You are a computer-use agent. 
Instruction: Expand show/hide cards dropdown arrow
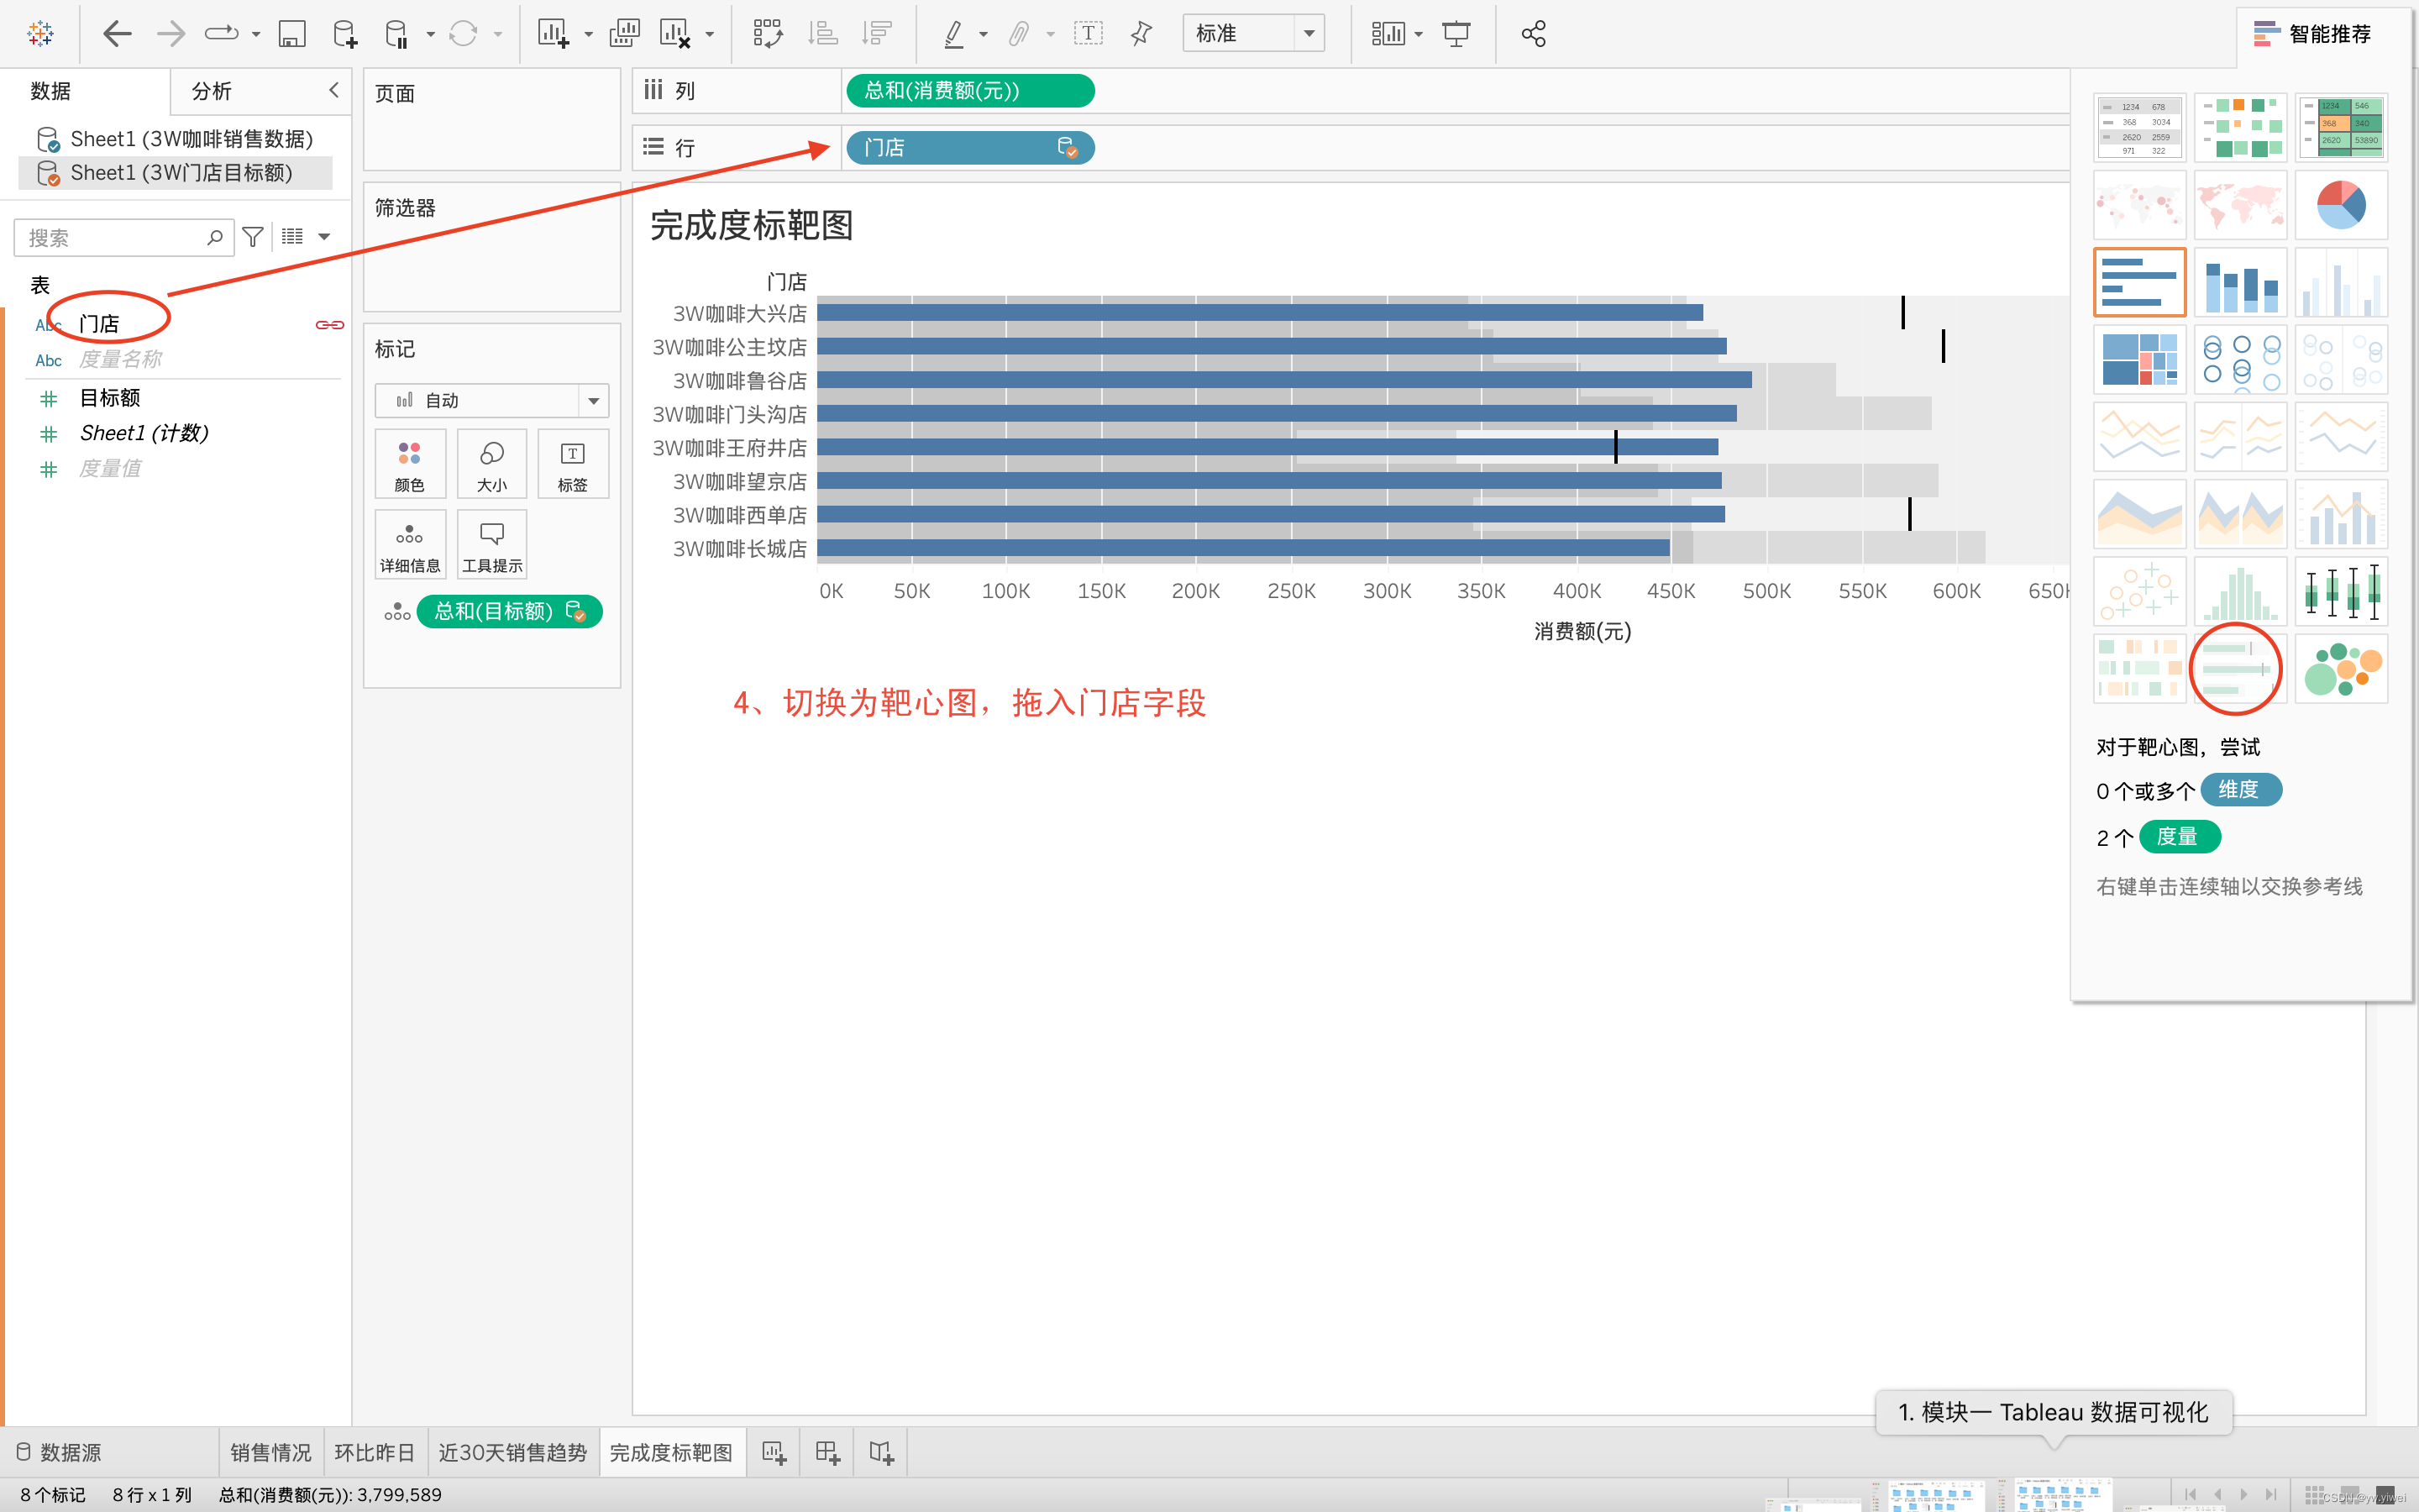point(1419,35)
